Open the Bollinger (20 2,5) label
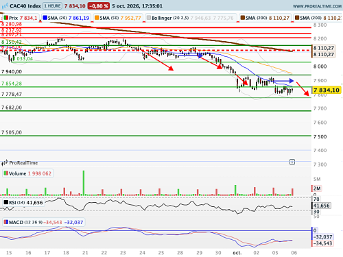This screenshot has height=257, width=343. click(x=191, y=18)
